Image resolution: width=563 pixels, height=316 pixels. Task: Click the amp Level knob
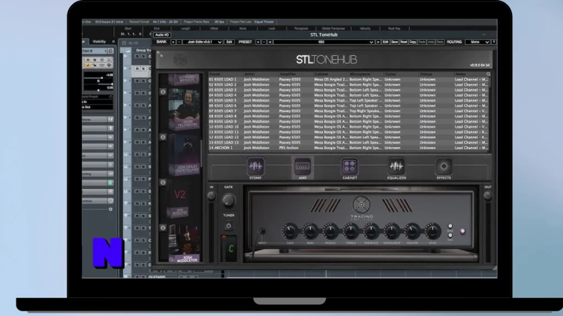433,232
